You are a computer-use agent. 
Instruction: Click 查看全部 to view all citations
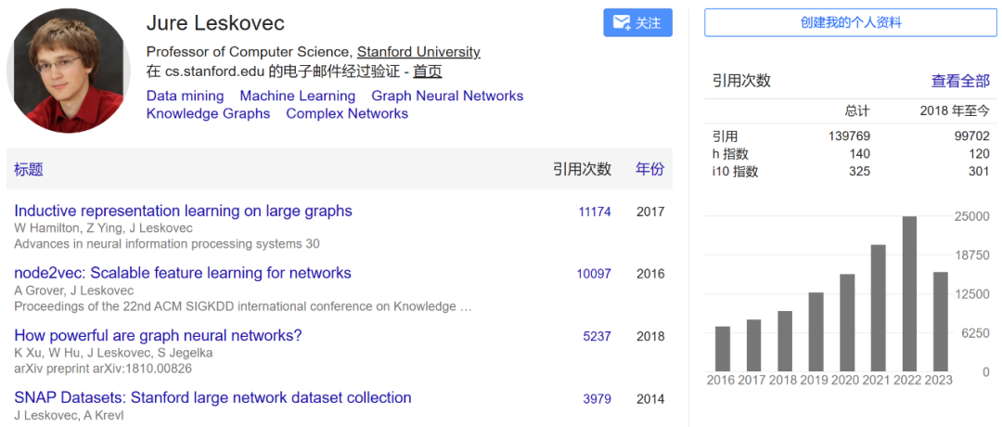tap(960, 81)
